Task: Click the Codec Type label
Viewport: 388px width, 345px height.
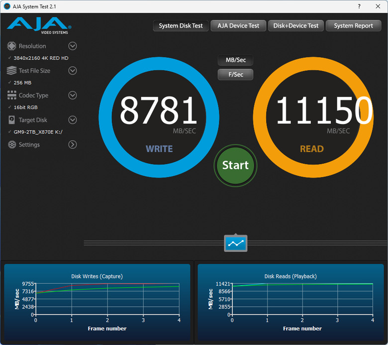Action: 33,96
